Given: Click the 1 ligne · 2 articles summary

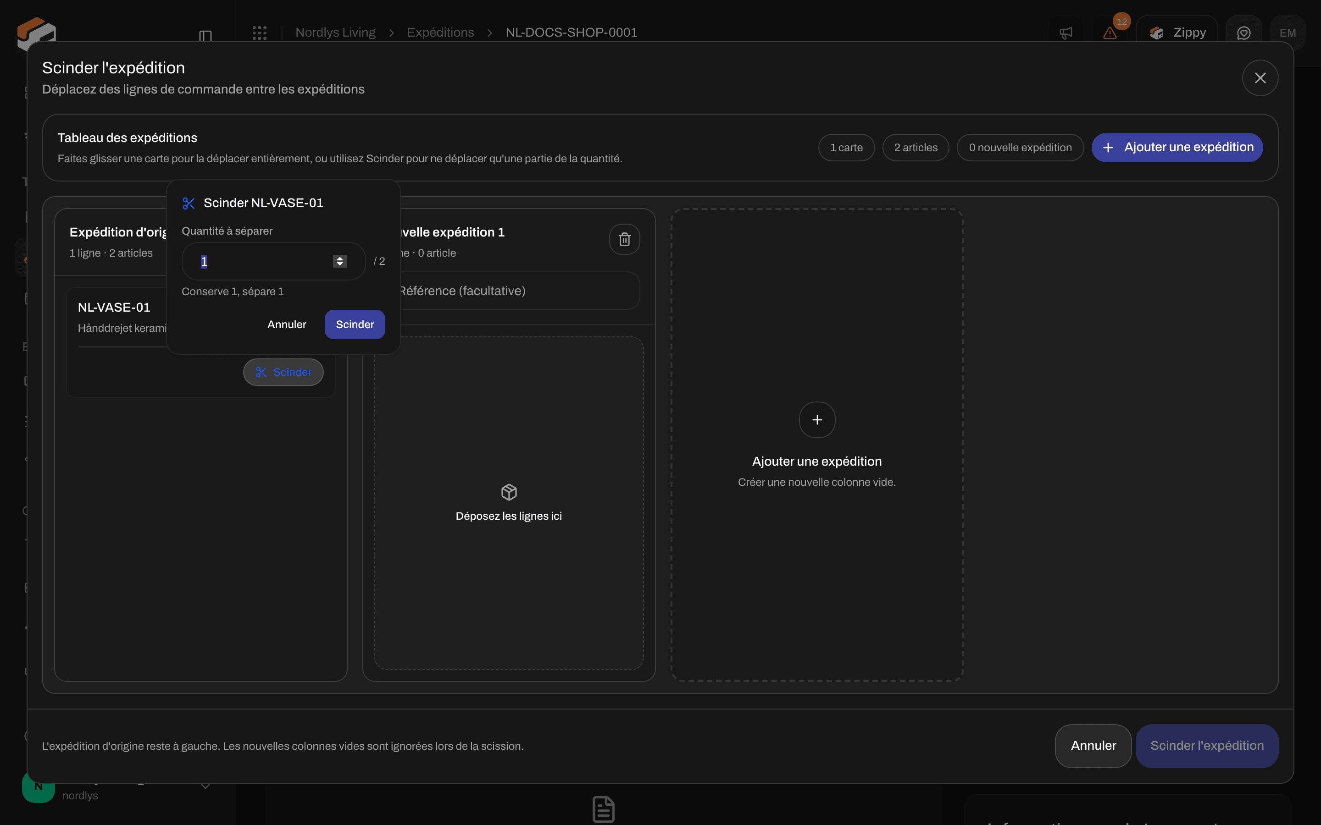Looking at the screenshot, I should [x=111, y=253].
